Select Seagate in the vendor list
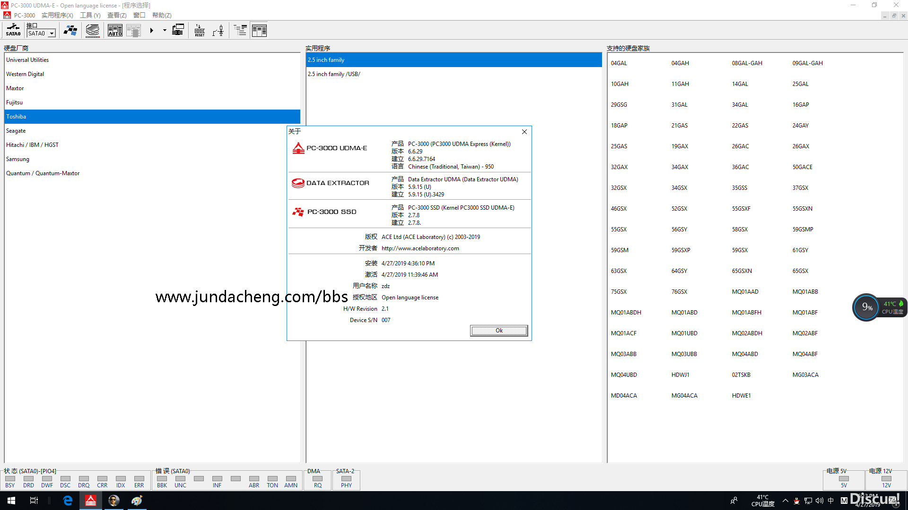Screen dimensions: 908x510 (16, 131)
